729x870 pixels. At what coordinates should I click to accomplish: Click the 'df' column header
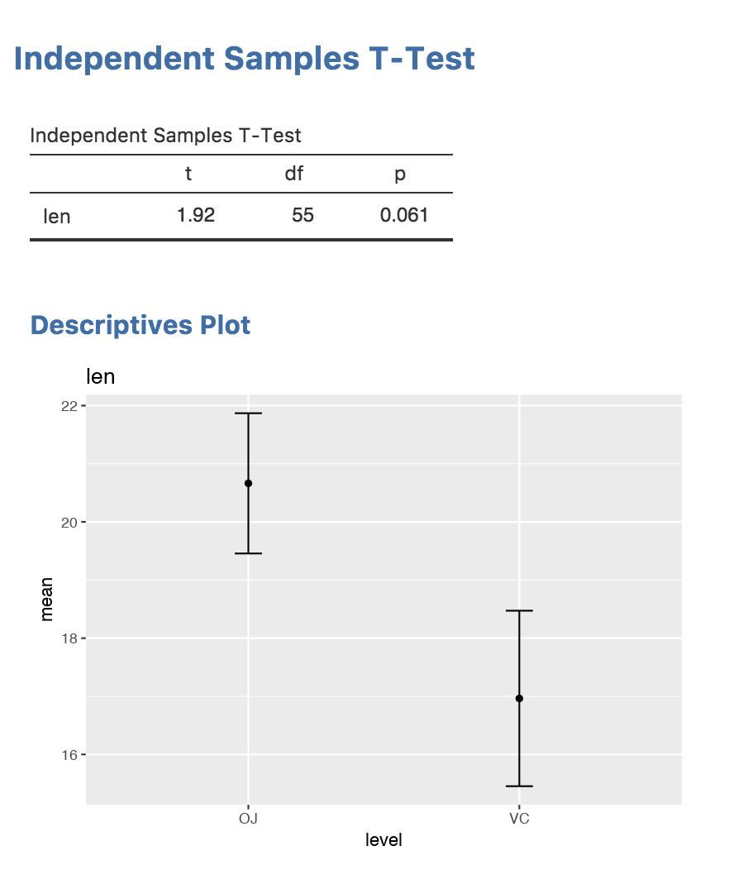[x=294, y=174]
